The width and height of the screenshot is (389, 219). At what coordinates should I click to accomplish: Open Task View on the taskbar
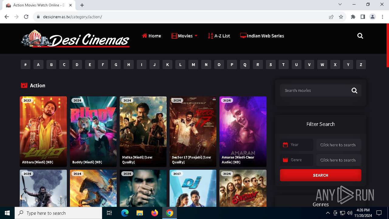pyautogui.click(x=110, y=213)
